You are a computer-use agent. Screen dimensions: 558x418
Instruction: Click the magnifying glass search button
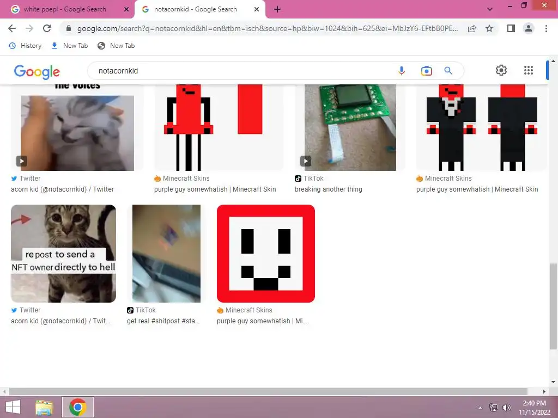point(448,71)
